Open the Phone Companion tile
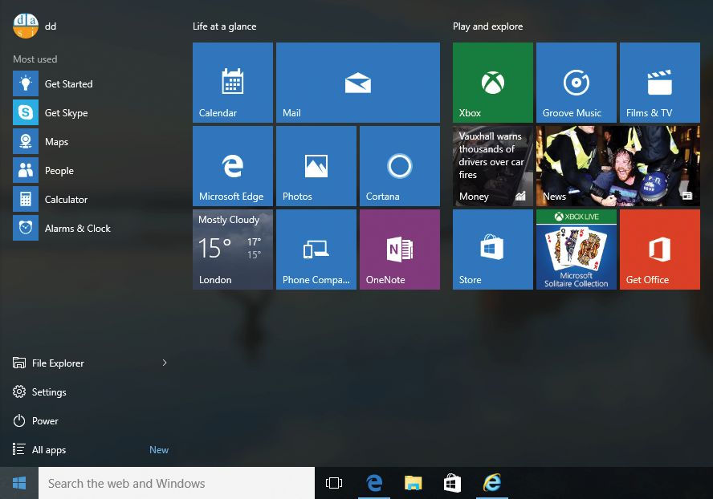Image resolution: width=713 pixels, height=499 pixels. click(x=316, y=249)
